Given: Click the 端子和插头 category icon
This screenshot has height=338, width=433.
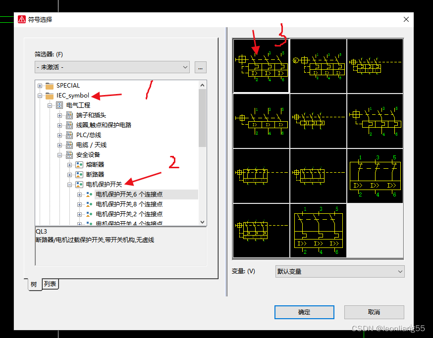Looking at the screenshot, I should pos(69,115).
